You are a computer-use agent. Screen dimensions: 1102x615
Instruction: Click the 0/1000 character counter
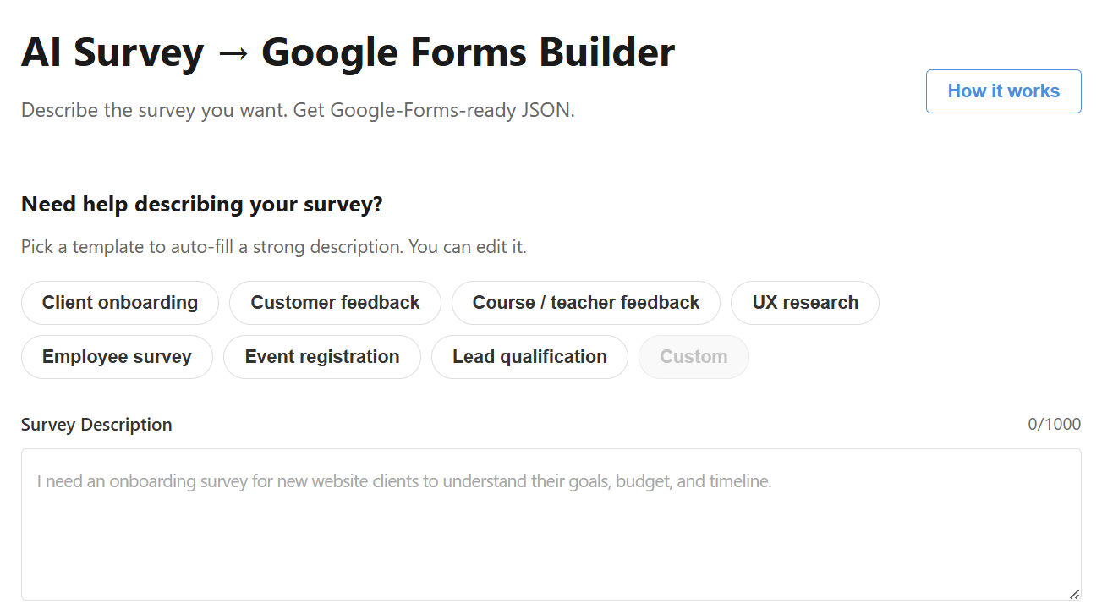[1055, 424]
